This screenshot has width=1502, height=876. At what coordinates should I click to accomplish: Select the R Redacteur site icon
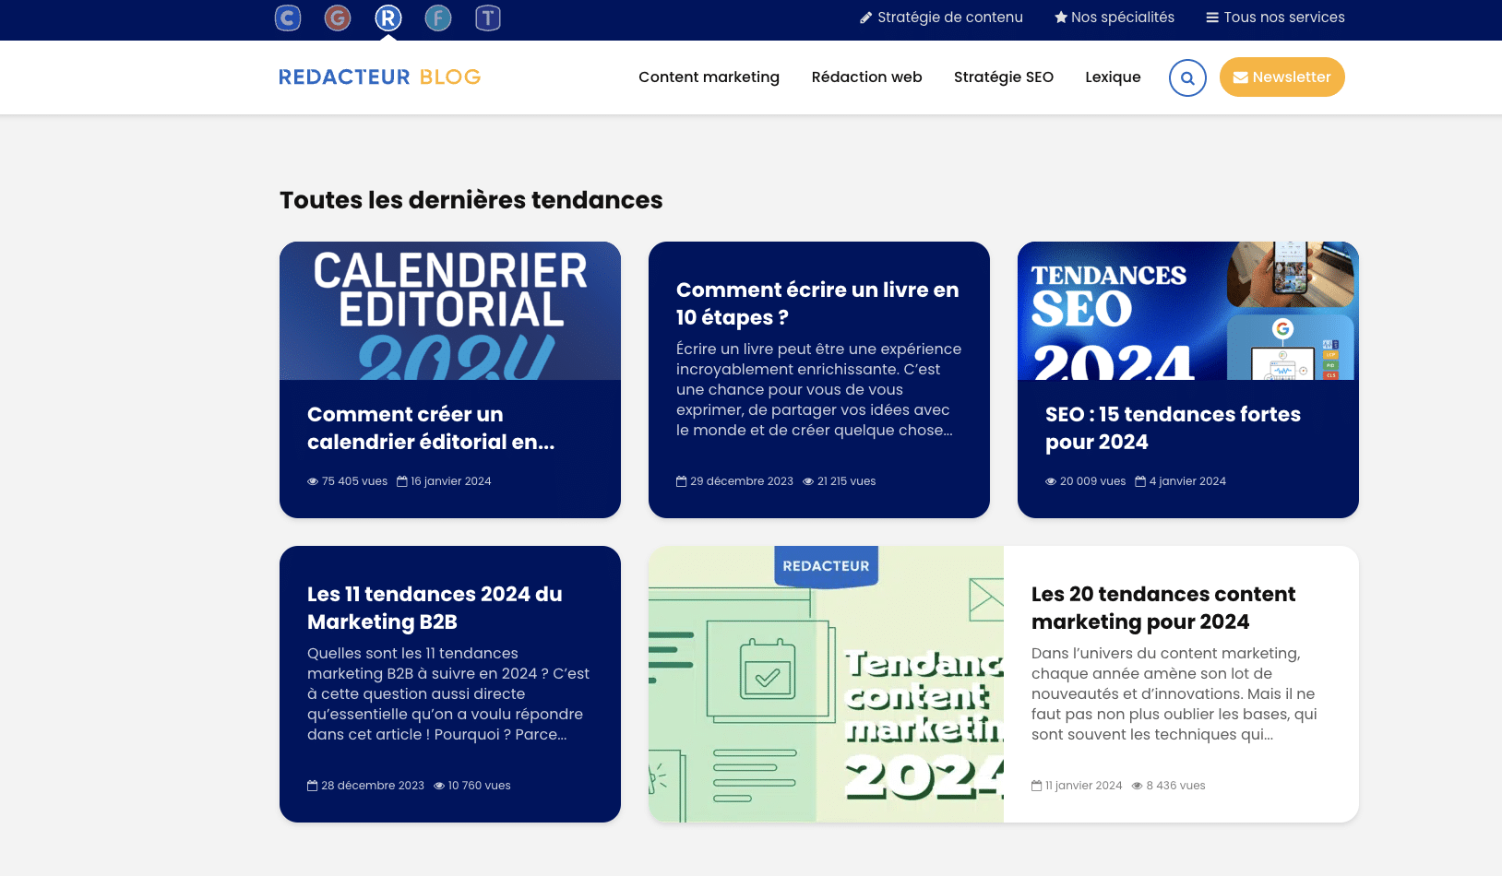pyautogui.click(x=388, y=18)
